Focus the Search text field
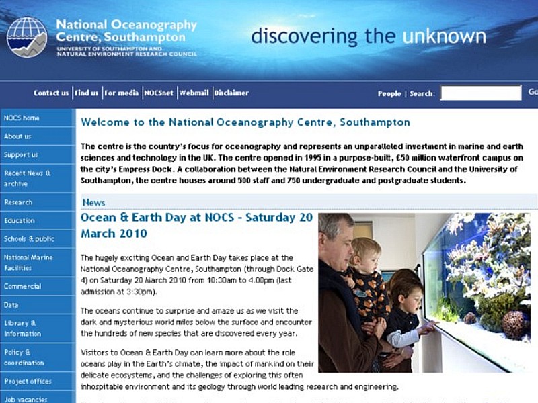Viewport: 538px width, 403px height. coord(481,93)
